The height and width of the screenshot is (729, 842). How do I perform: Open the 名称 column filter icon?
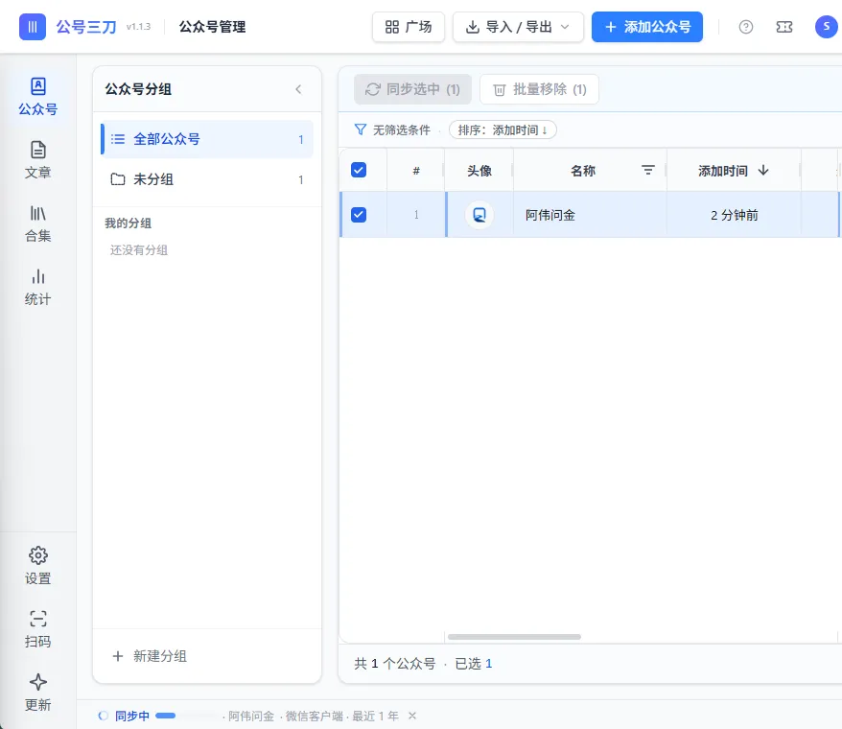tap(648, 171)
